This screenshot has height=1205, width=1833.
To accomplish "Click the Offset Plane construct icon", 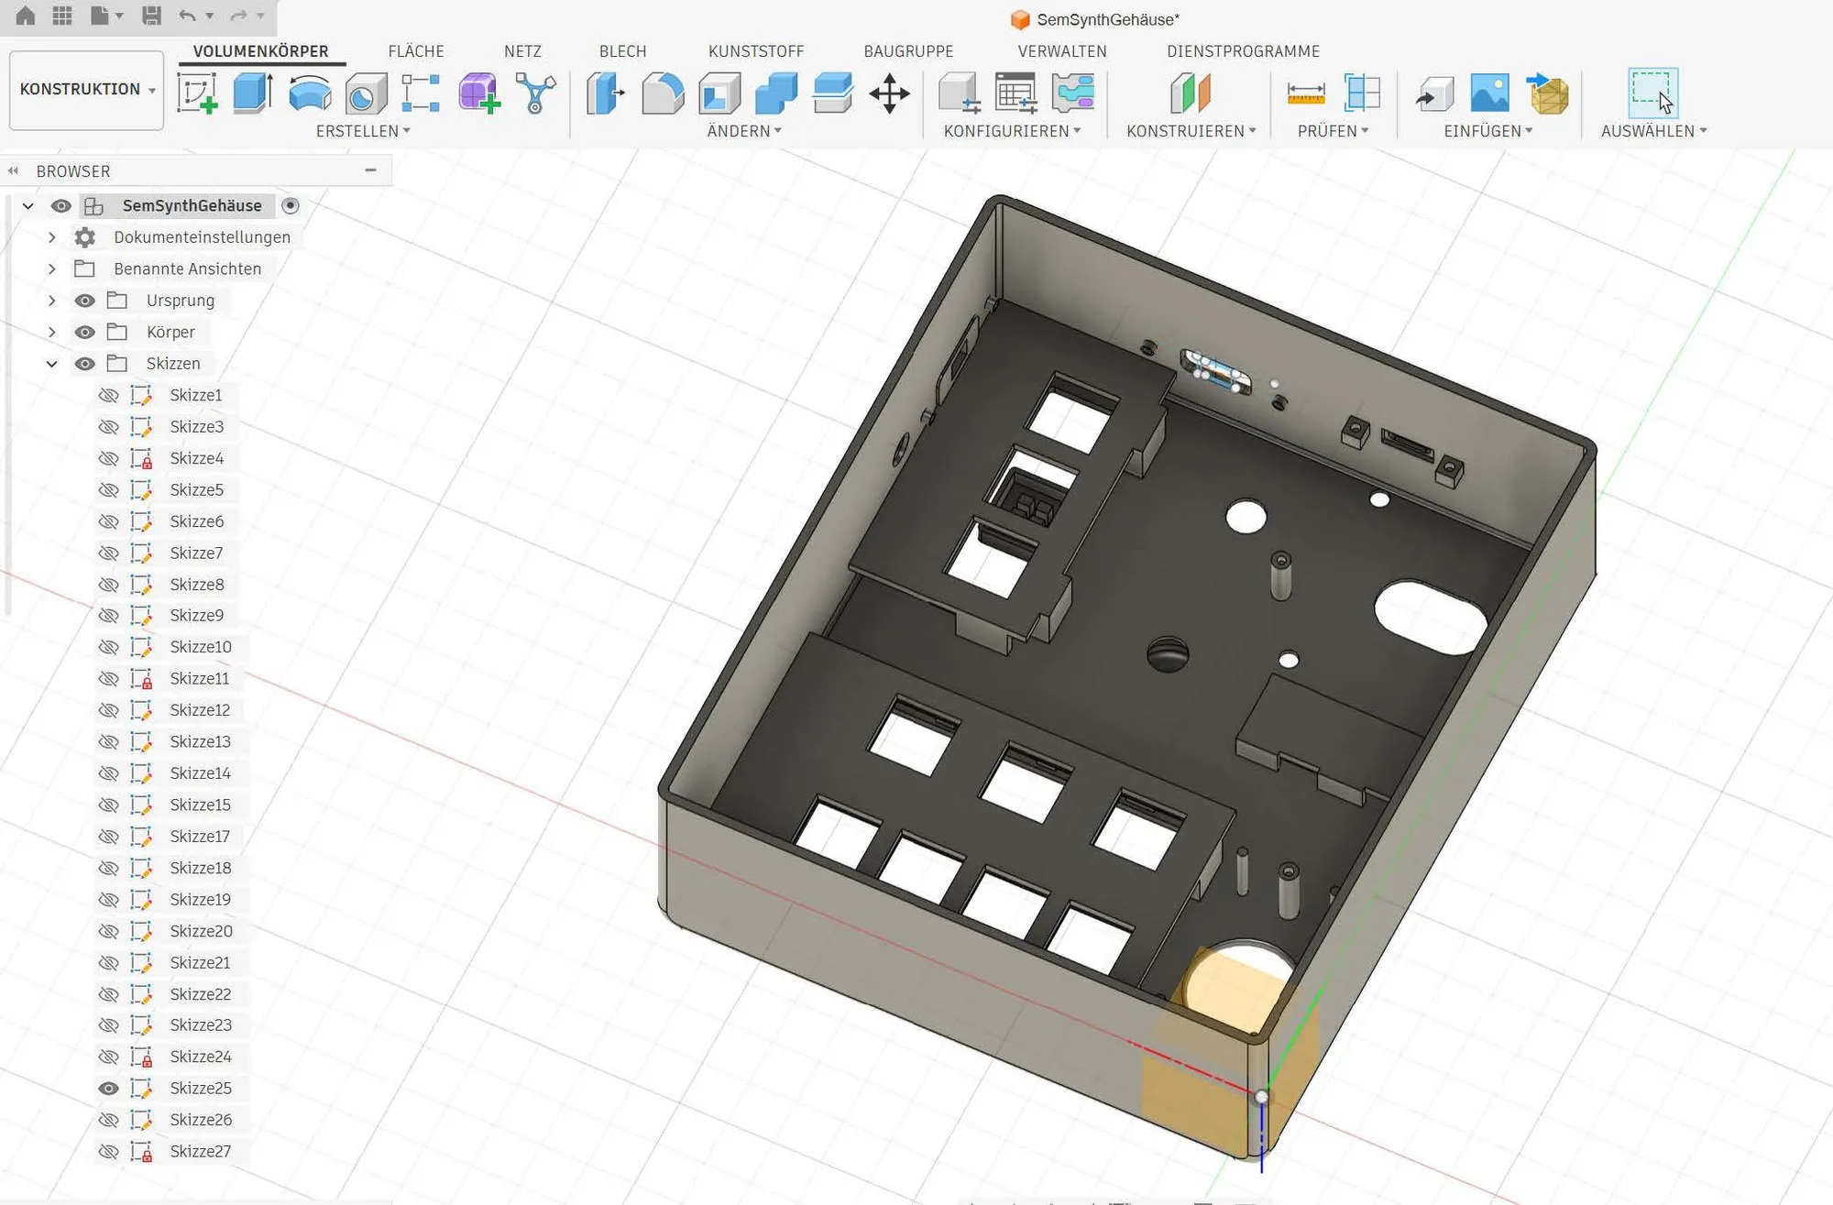I will pos(1191,93).
